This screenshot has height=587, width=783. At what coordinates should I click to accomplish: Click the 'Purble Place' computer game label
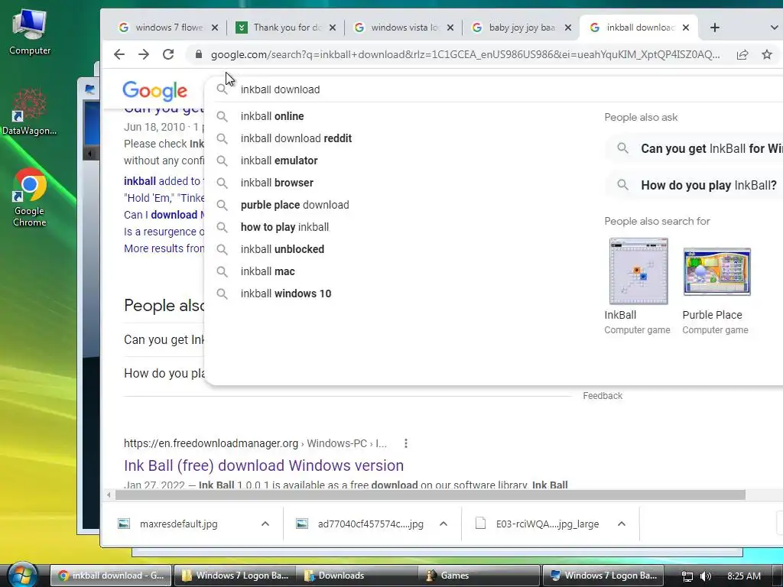tap(712, 315)
